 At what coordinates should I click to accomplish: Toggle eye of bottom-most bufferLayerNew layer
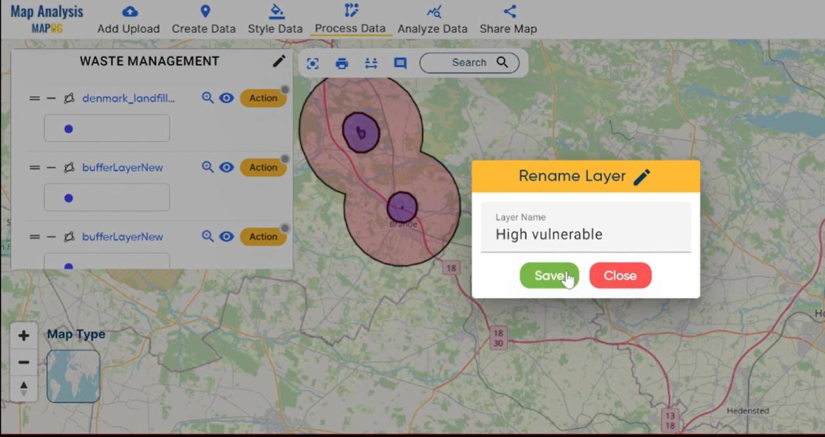226,237
